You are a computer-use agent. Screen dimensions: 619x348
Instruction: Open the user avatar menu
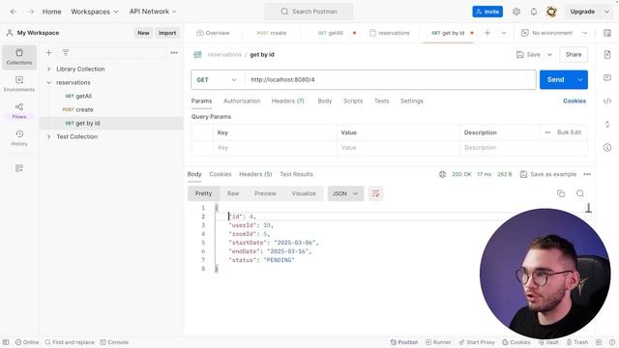(551, 12)
